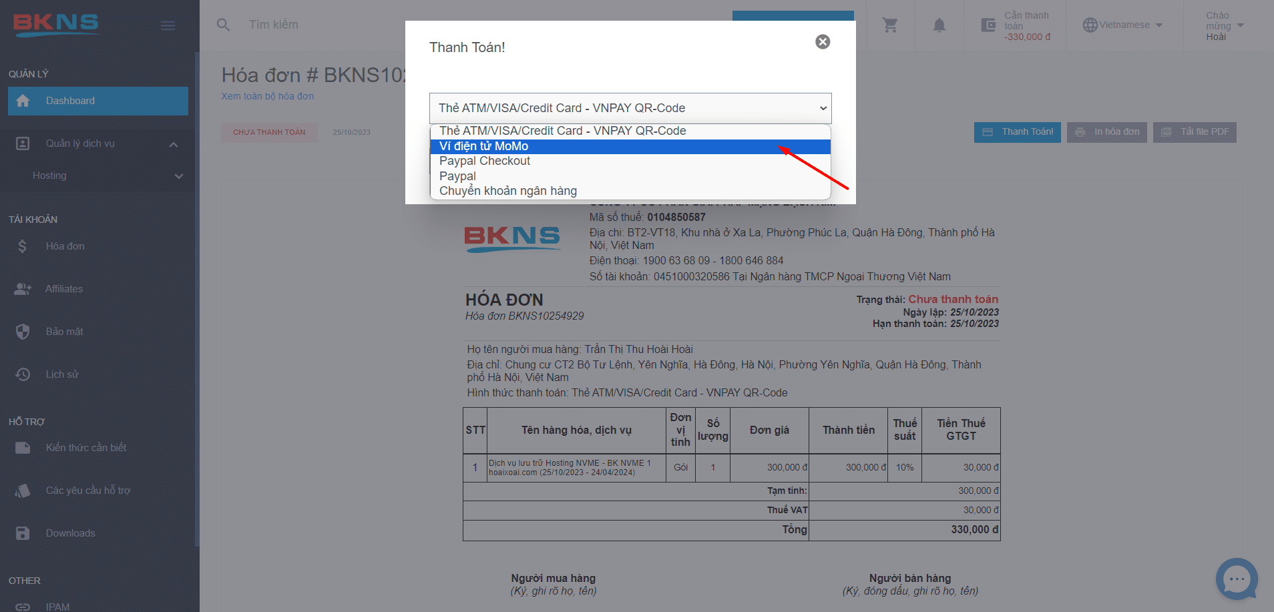Choose Paypal Checkout payment method
Screen dimensions: 1274x612
[485, 161]
